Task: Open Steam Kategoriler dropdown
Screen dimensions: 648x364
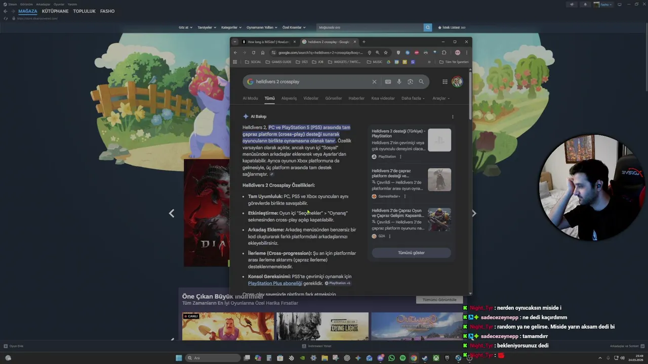Action: [231, 27]
